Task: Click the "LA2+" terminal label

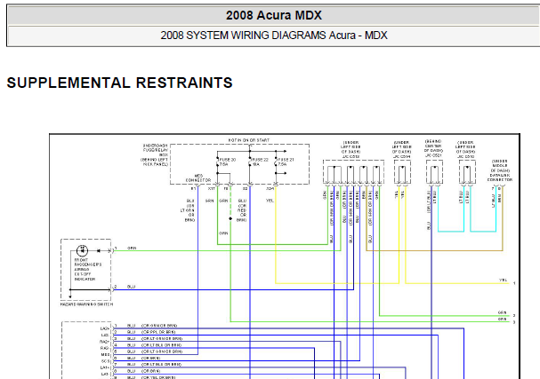Action: [105, 328]
